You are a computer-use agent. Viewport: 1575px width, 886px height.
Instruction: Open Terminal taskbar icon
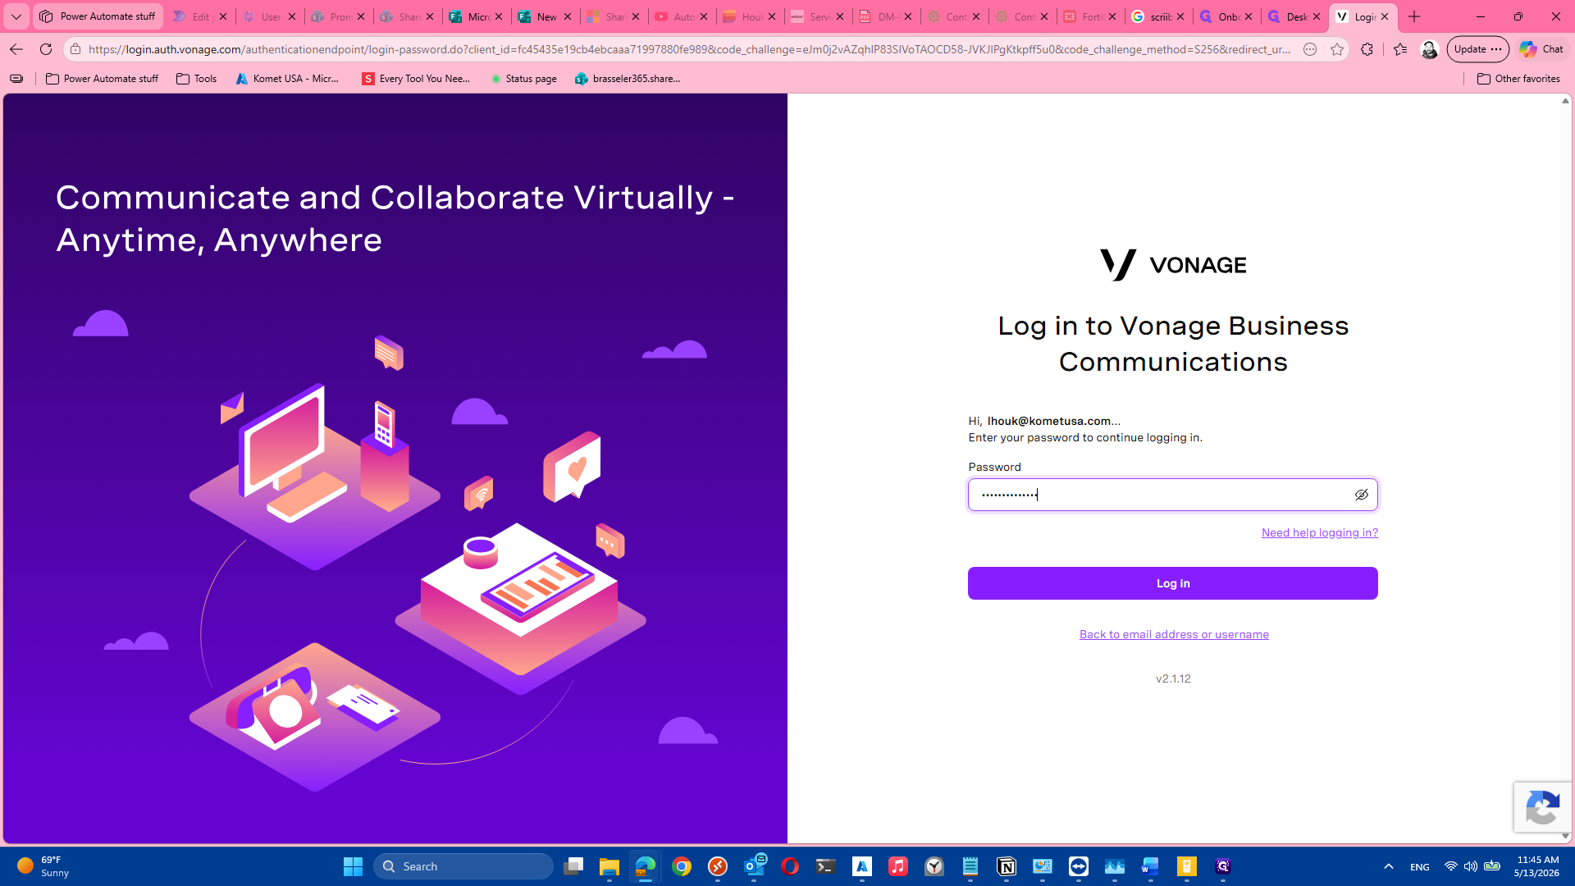(x=826, y=866)
